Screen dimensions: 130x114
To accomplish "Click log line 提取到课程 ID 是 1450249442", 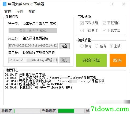I will tap(34, 84).
